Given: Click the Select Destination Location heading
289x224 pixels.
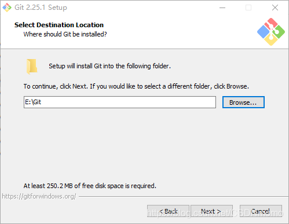Looking at the screenshot, I should coord(59,25).
